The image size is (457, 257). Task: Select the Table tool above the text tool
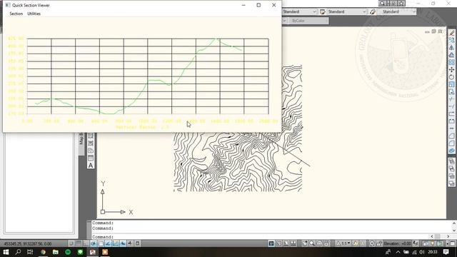(x=91, y=158)
